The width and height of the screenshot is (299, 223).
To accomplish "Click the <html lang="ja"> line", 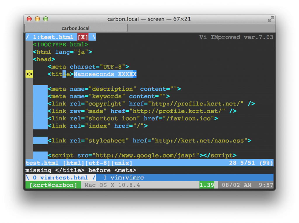I will [x=62, y=52].
